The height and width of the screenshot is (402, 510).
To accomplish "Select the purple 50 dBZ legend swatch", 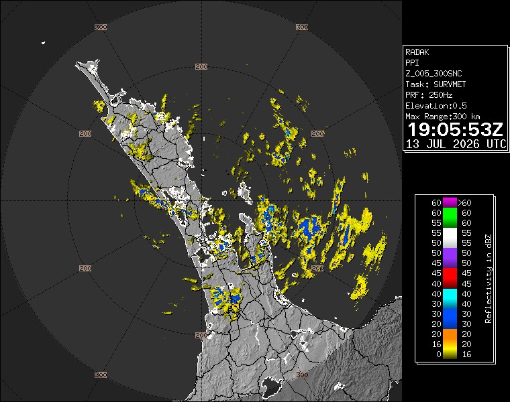I will tap(450, 258).
